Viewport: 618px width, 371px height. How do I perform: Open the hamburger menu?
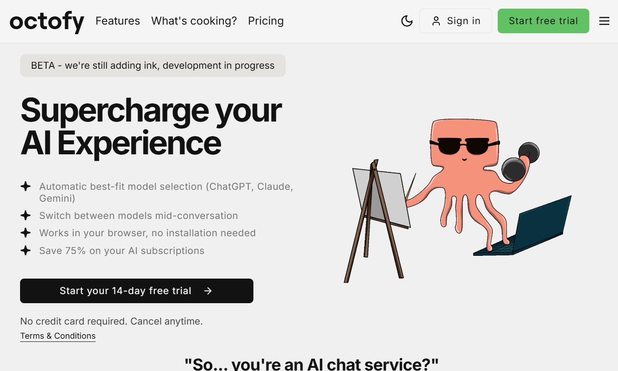(x=604, y=21)
